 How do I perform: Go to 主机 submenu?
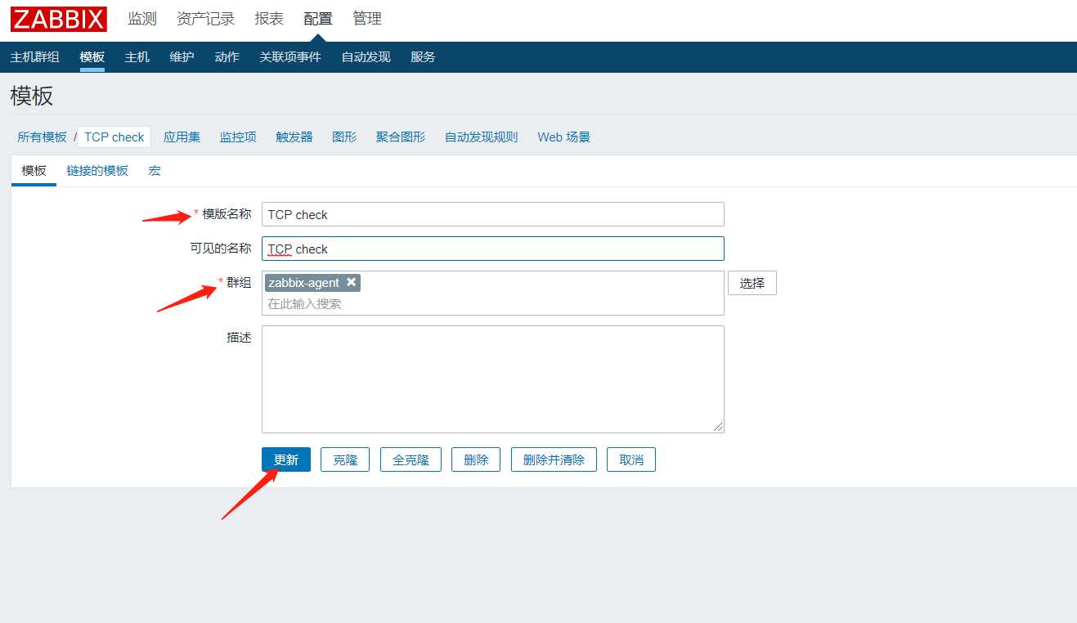137,57
